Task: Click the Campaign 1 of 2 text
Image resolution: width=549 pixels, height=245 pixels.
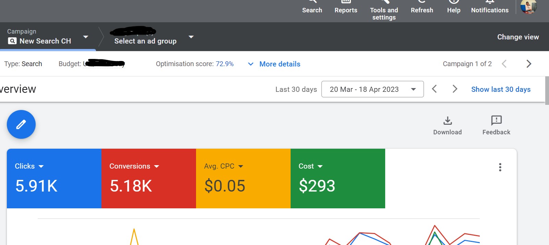Action: tap(467, 64)
